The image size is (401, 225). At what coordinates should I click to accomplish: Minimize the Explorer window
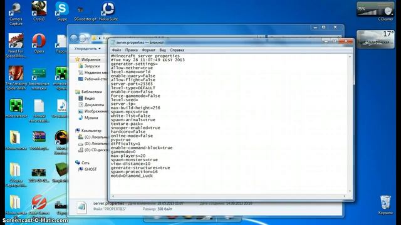[x=315, y=27]
